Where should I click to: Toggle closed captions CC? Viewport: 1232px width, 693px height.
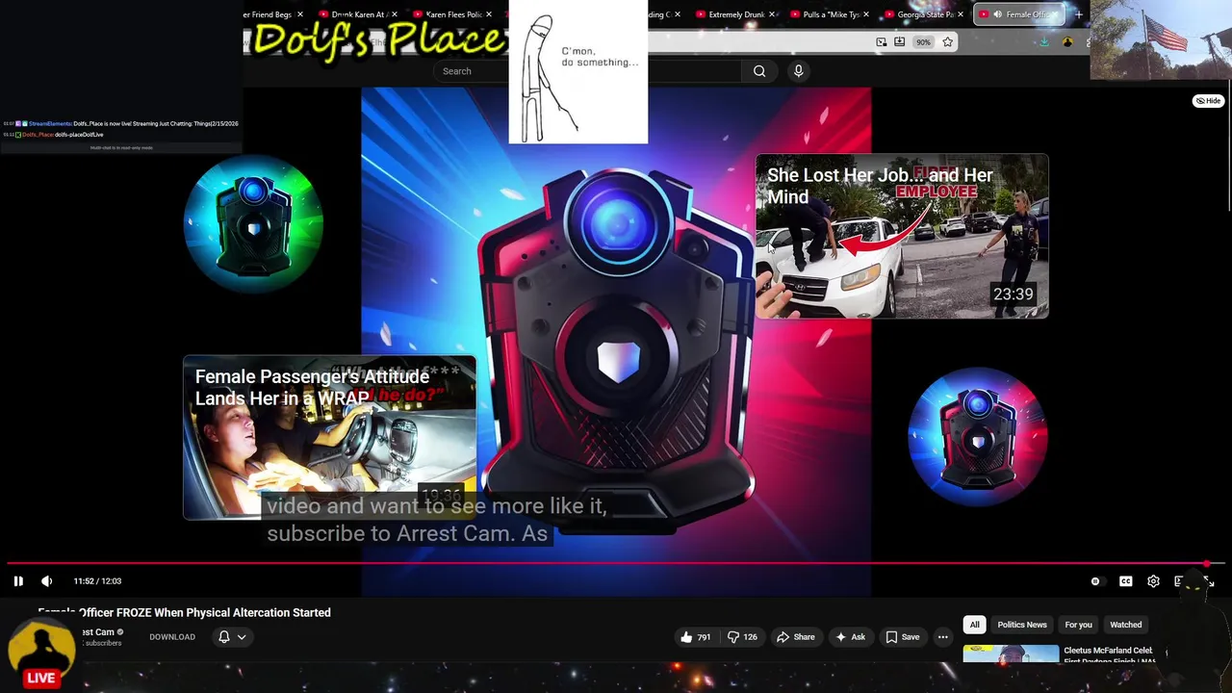(x=1125, y=581)
